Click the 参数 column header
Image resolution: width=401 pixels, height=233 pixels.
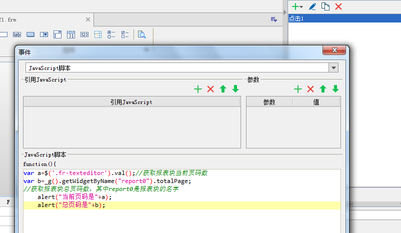click(269, 102)
